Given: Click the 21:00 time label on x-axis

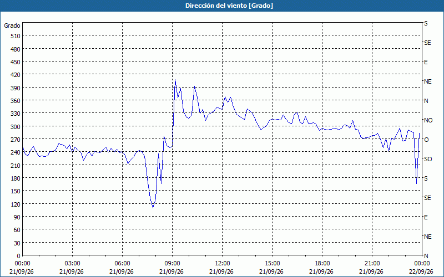Looking at the screenshot, I should [x=372, y=264].
